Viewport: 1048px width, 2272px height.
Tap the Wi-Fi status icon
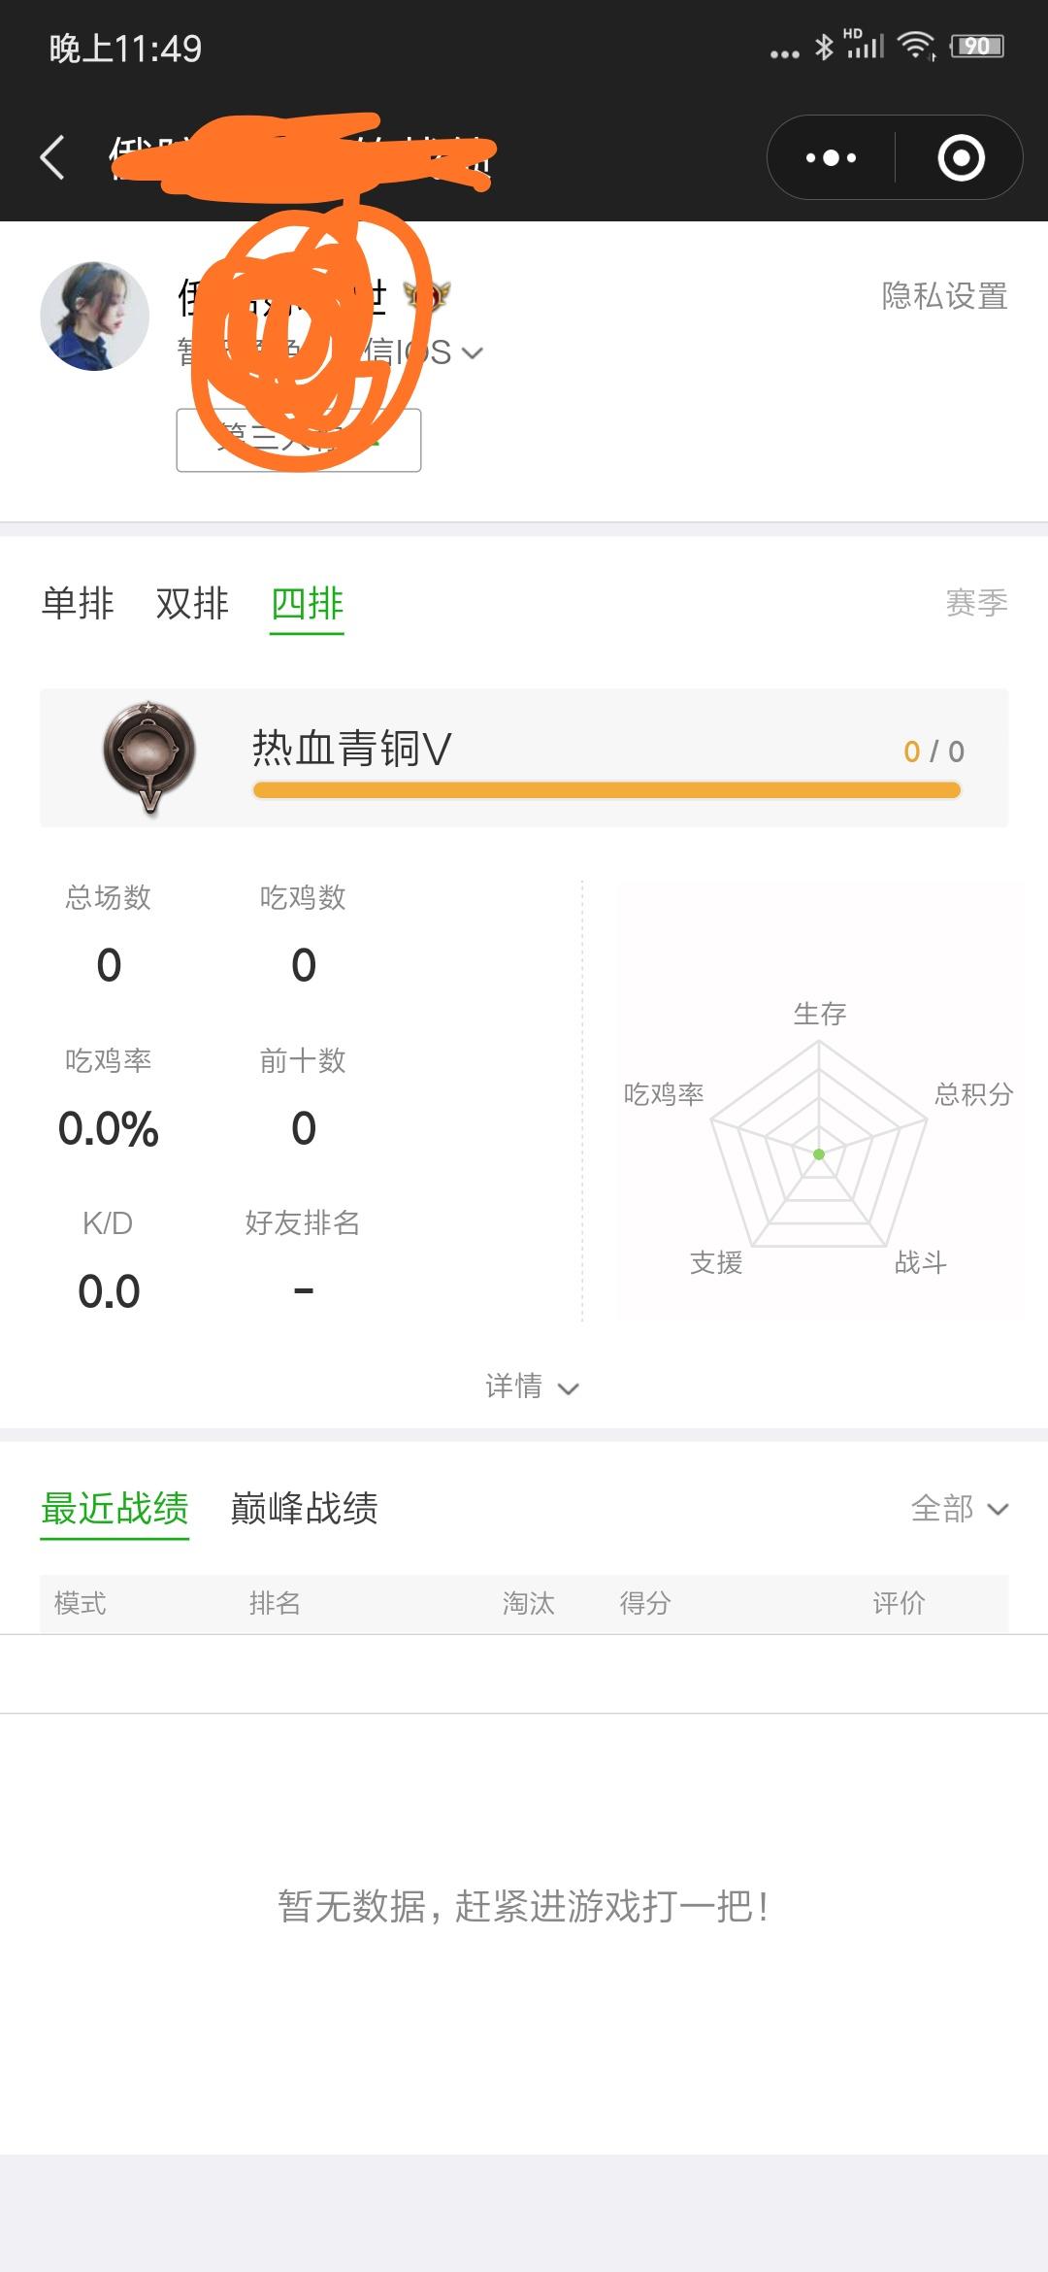(916, 46)
